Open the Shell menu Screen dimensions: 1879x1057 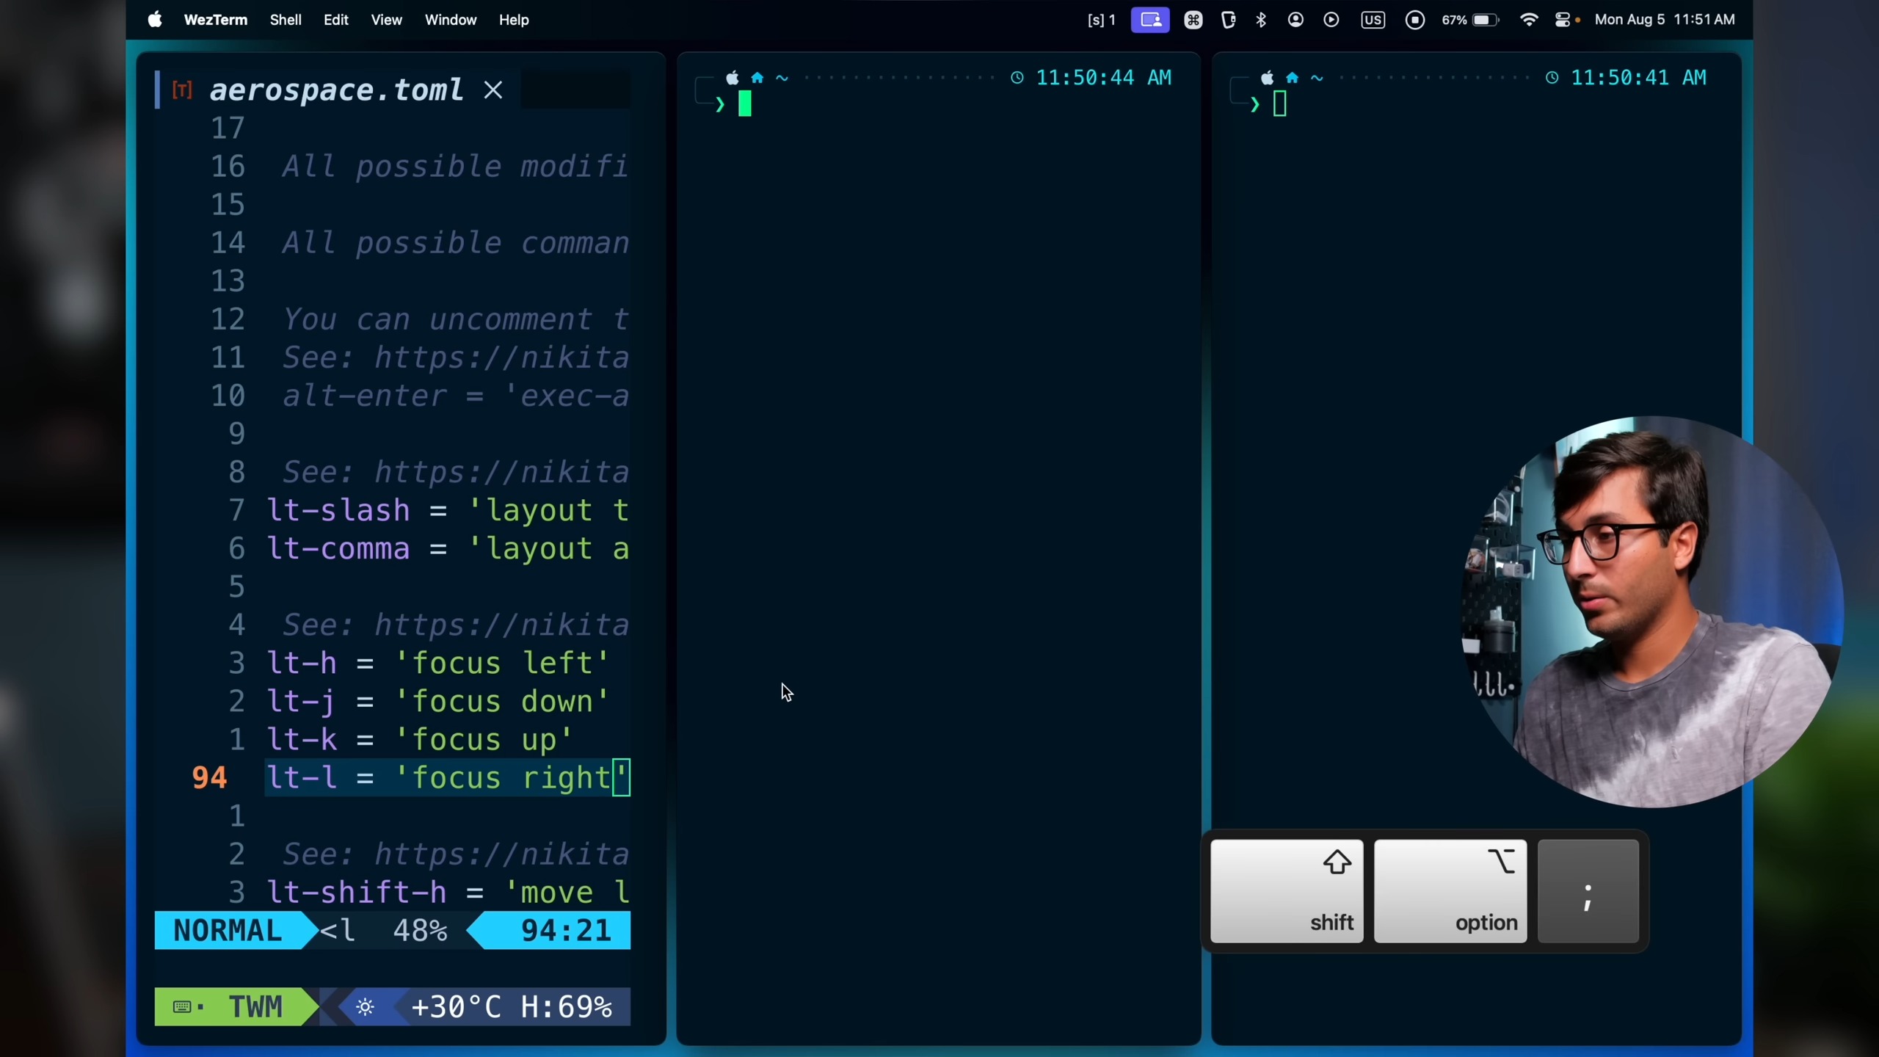(285, 20)
